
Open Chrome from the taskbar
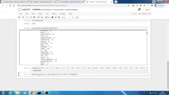tap(32, 93)
